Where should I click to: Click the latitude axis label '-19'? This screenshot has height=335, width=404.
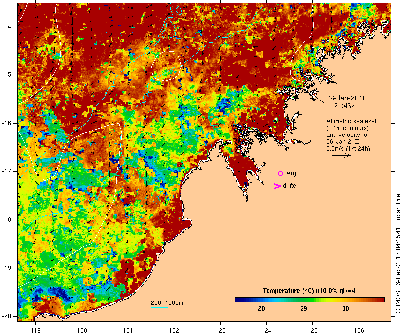pos(6,268)
